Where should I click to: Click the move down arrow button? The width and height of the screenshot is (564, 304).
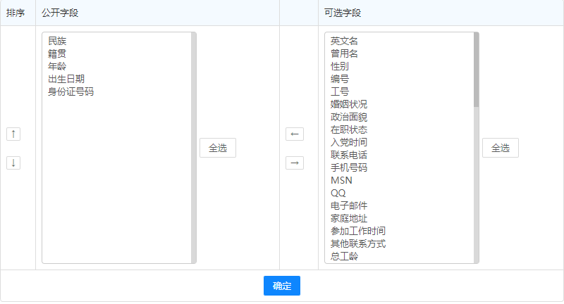13,163
